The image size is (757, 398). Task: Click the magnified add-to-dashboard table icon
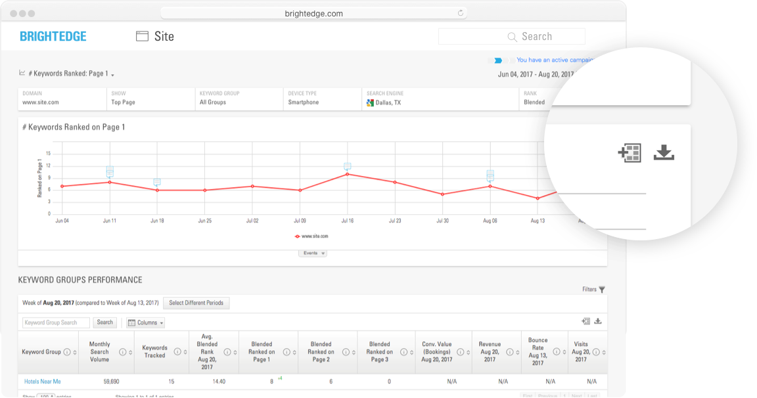tap(630, 153)
